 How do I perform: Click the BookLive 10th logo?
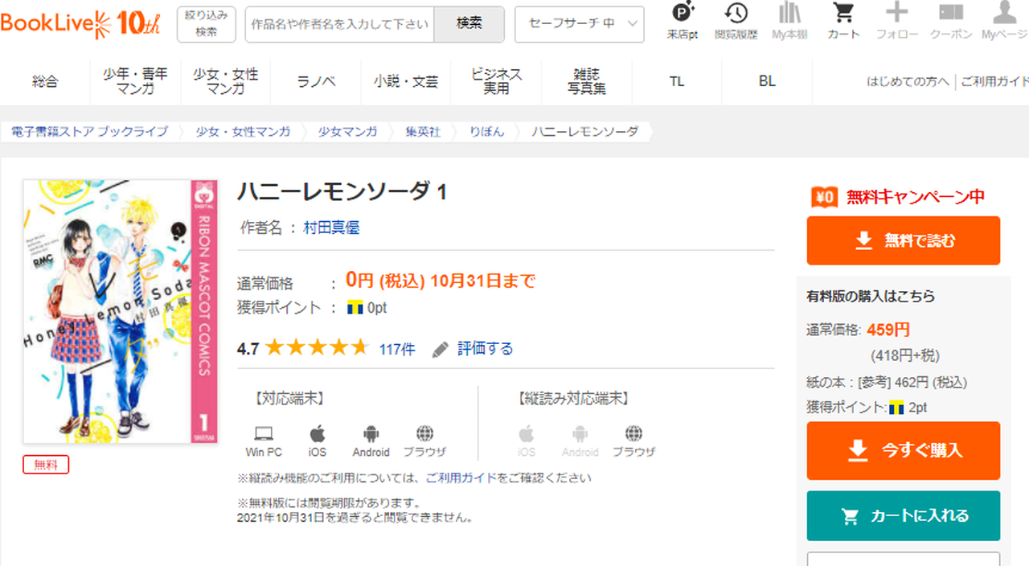click(x=80, y=23)
